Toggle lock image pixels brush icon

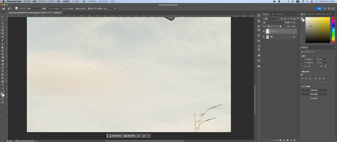[272, 26]
